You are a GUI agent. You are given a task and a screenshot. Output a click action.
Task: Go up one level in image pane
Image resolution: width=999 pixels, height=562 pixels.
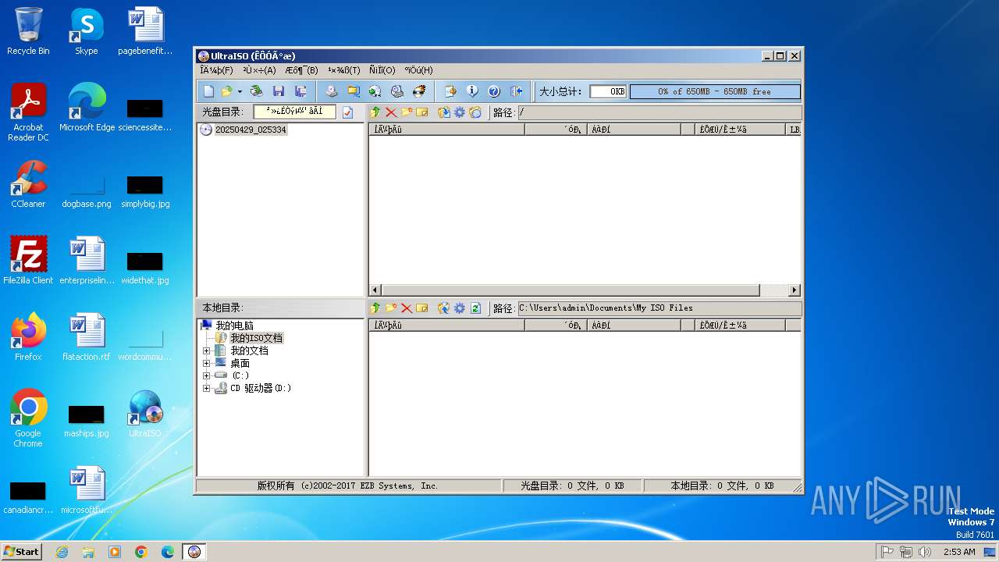pyautogui.click(x=375, y=112)
